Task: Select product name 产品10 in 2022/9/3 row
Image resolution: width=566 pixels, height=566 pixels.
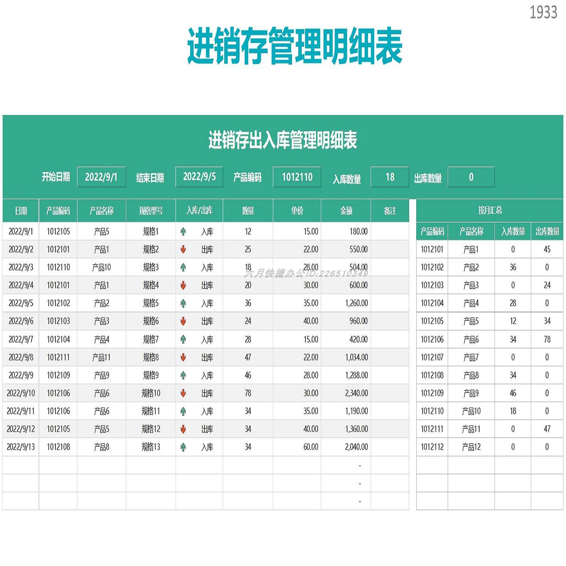Action: pyautogui.click(x=101, y=267)
